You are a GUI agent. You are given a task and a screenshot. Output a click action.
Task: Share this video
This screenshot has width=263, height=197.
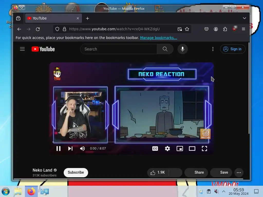point(196,172)
